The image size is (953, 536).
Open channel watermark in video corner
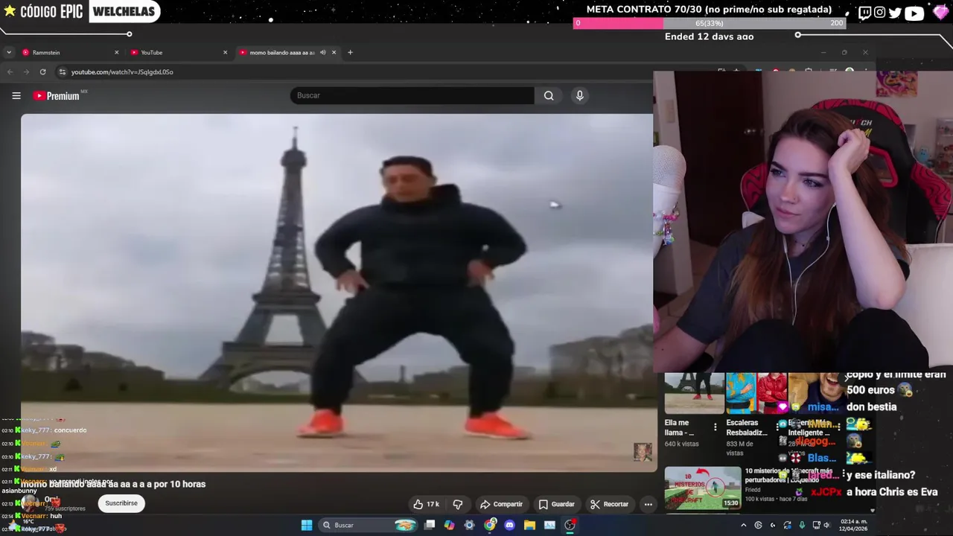click(x=643, y=451)
